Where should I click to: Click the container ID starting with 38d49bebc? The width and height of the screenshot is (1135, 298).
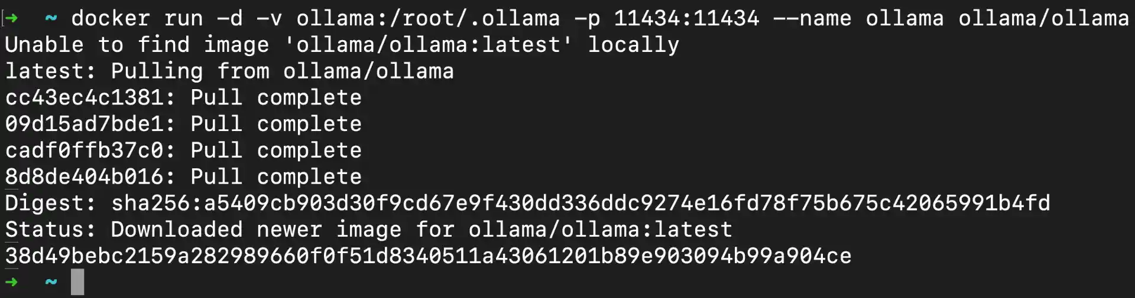(x=428, y=256)
